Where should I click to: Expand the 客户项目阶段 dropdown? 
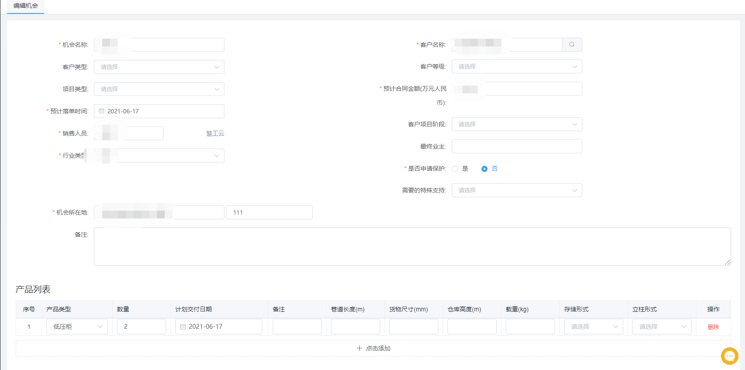coord(517,124)
